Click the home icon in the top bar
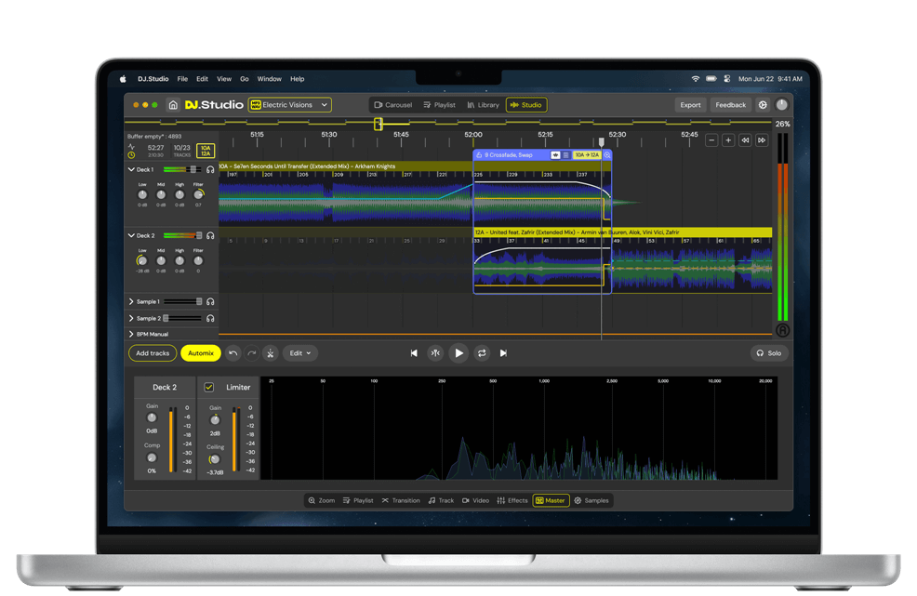 (173, 105)
